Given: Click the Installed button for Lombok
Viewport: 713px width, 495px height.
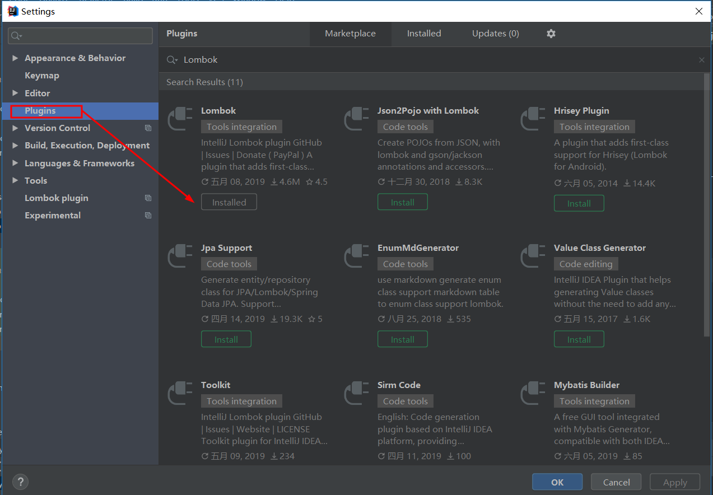Looking at the screenshot, I should pyautogui.click(x=229, y=202).
